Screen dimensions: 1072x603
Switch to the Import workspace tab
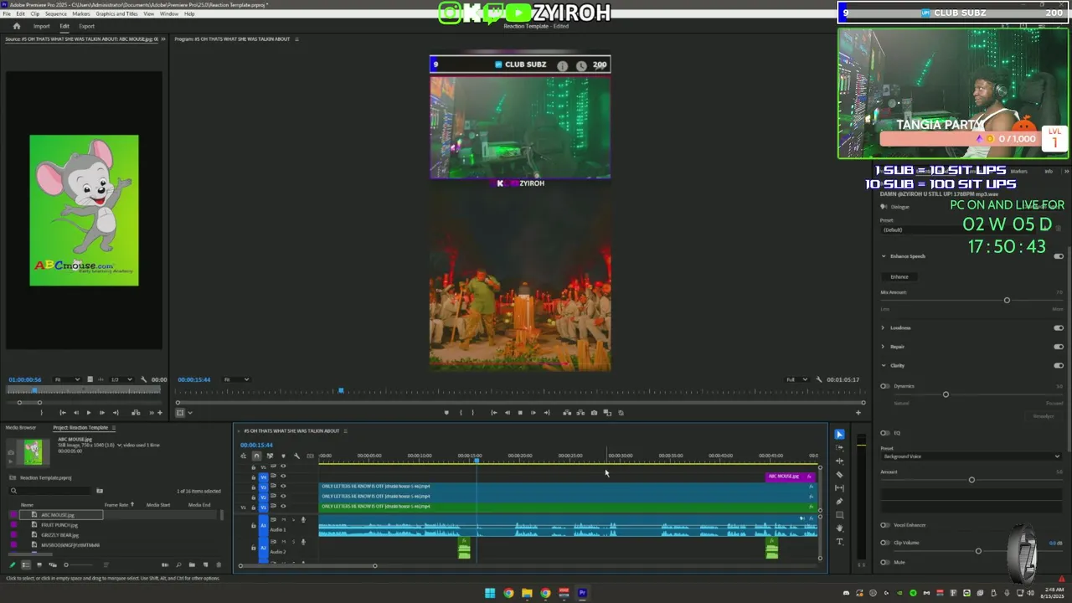[x=41, y=26]
